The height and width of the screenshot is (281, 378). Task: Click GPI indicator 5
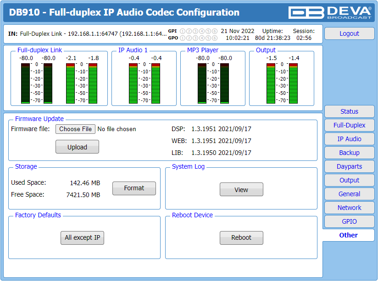pos(208,31)
